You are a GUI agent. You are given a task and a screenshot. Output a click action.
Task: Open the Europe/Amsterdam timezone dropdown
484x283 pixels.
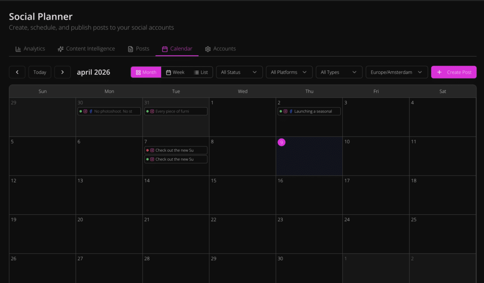click(396, 72)
